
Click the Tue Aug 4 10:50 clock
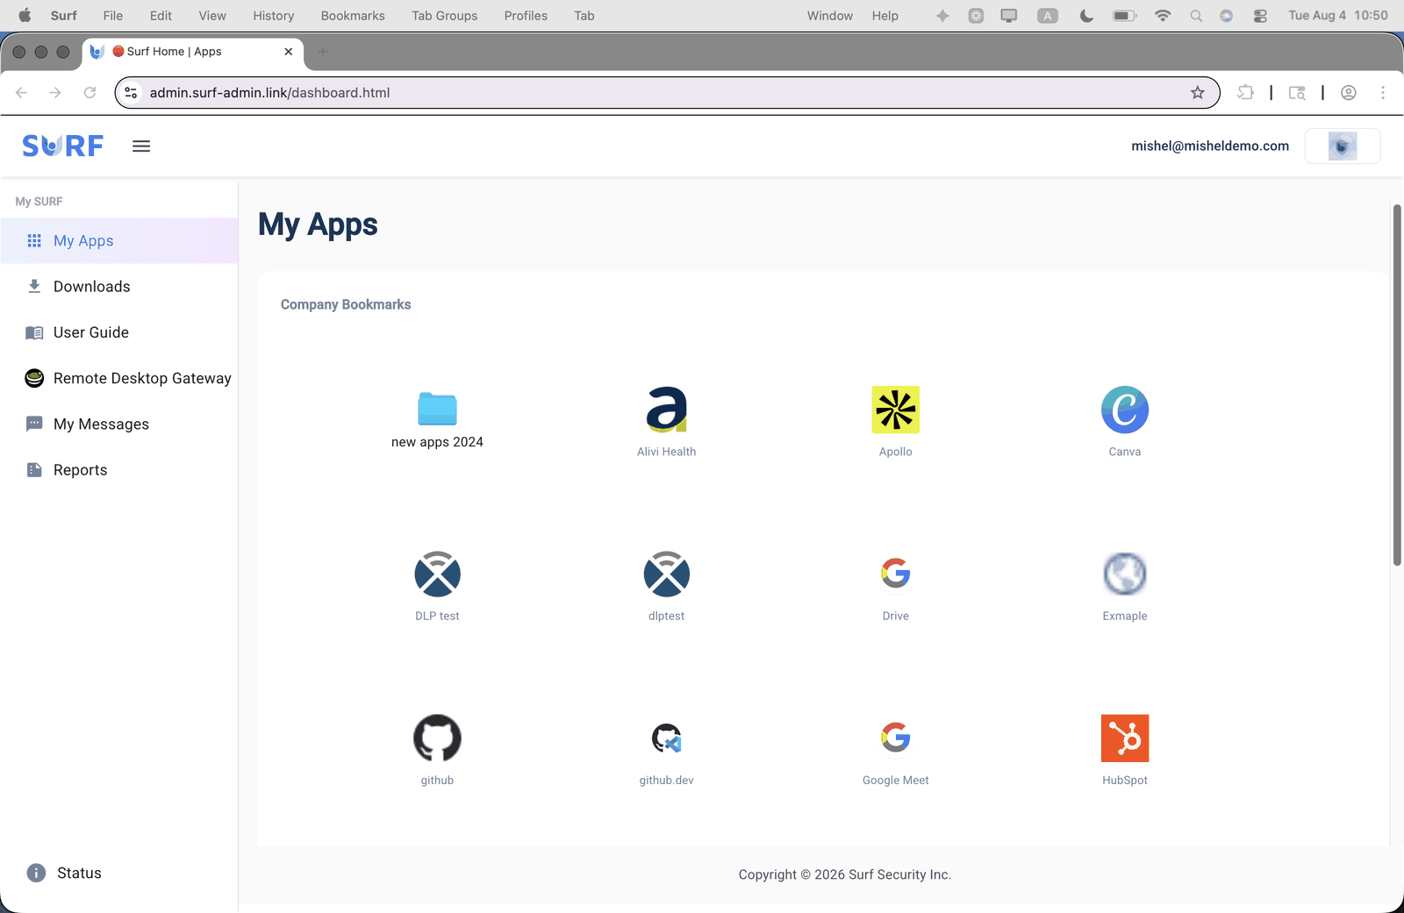click(x=1338, y=16)
